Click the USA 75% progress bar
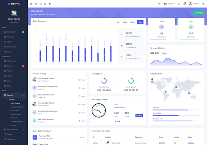 [x=176, y=110]
